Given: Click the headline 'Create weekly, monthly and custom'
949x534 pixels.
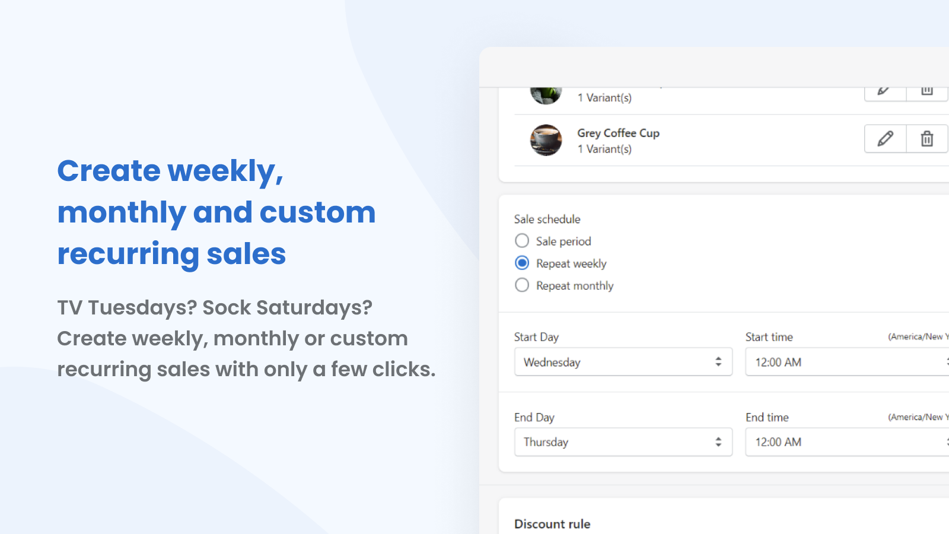Looking at the screenshot, I should pos(216,191).
